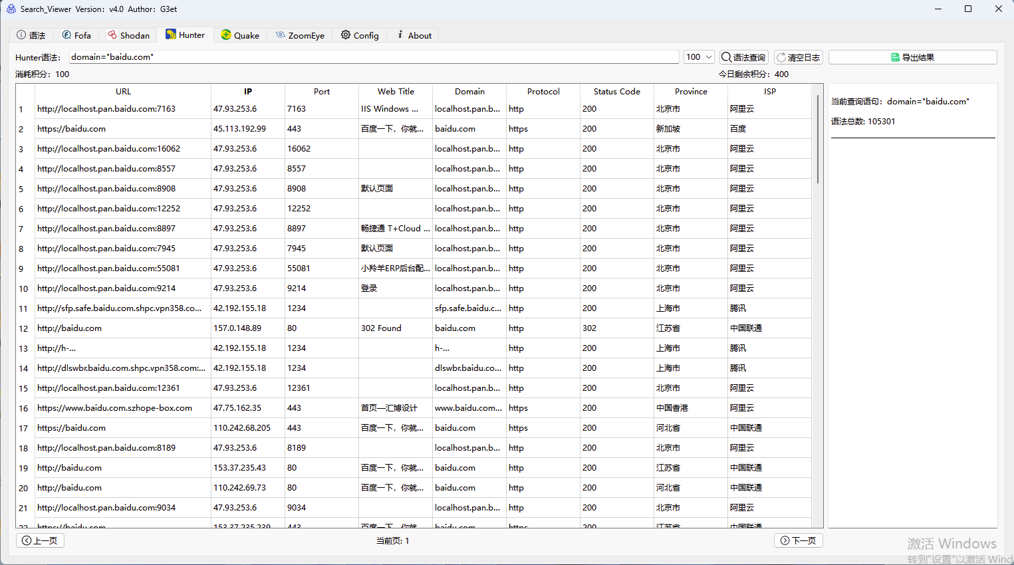Click the Status Code column header
Screen dimensions: 1014x565
617,92
